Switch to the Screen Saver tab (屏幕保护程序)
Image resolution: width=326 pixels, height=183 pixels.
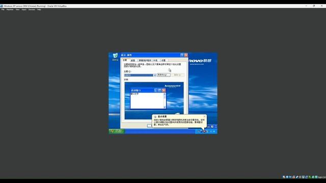click(145, 60)
